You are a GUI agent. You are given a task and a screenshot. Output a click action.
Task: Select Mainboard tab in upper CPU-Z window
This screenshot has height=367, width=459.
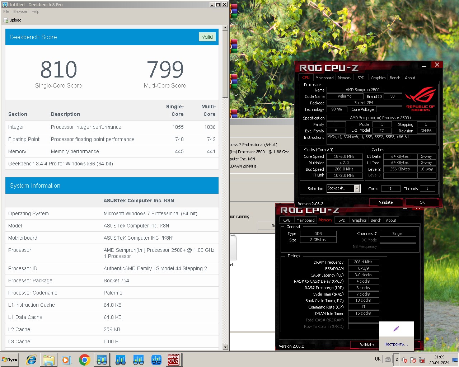pos(324,78)
